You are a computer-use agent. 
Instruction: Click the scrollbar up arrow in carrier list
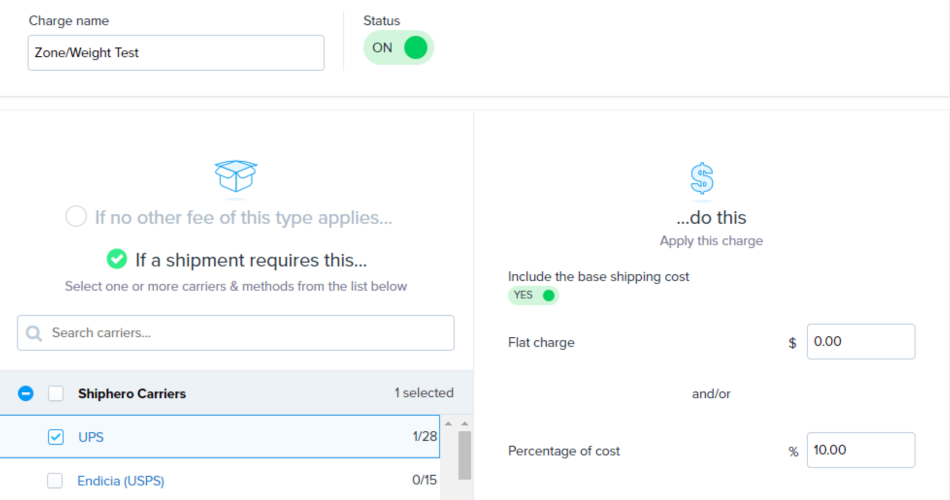465,424
